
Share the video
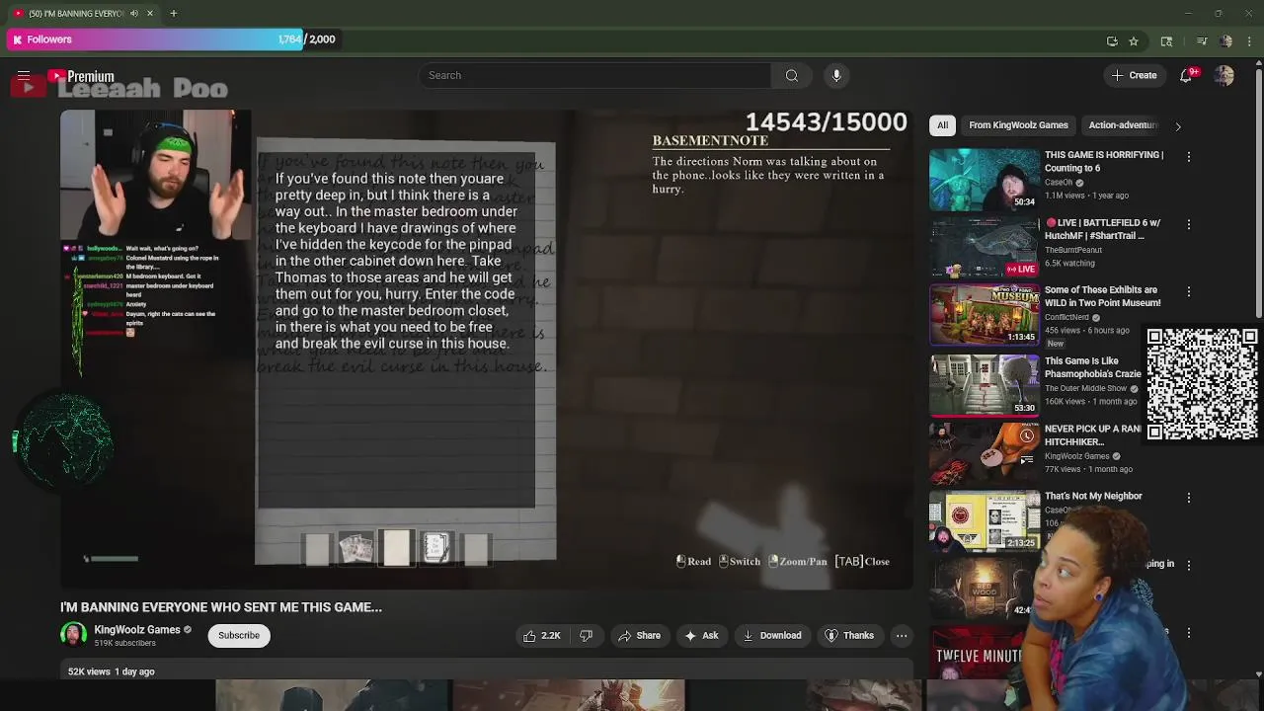pyautogui.click(x=639, y=635)
